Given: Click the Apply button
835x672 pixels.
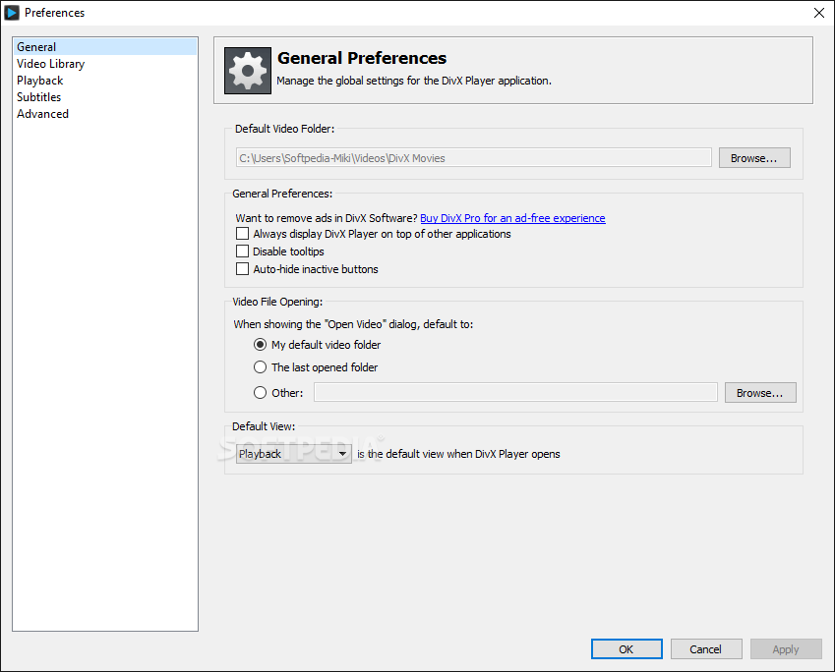Looking at the screenshot, I should click(786, 649).
